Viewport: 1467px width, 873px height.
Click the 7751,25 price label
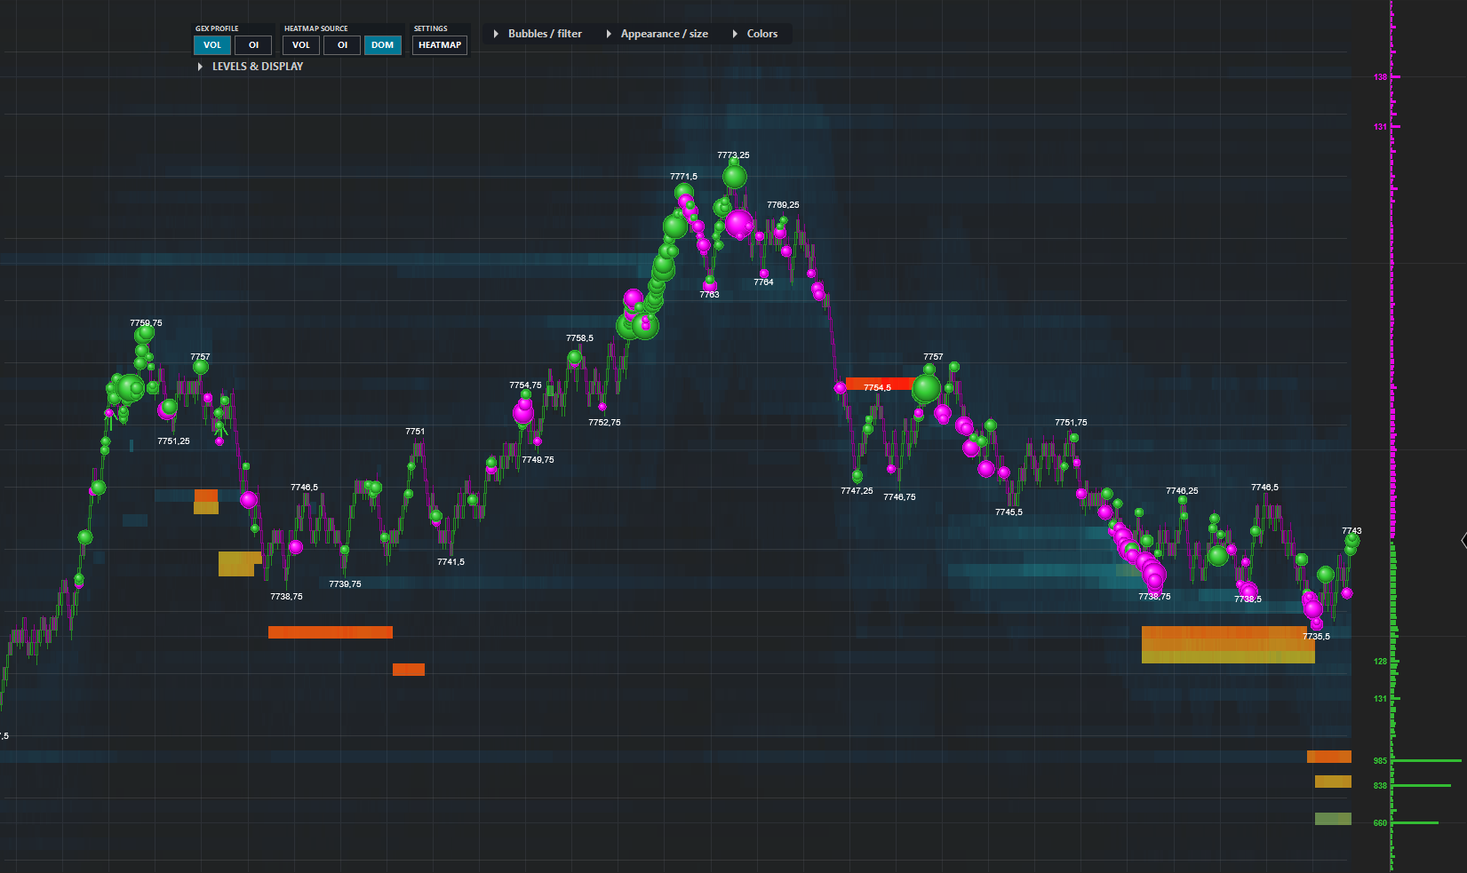pos(173,440)
